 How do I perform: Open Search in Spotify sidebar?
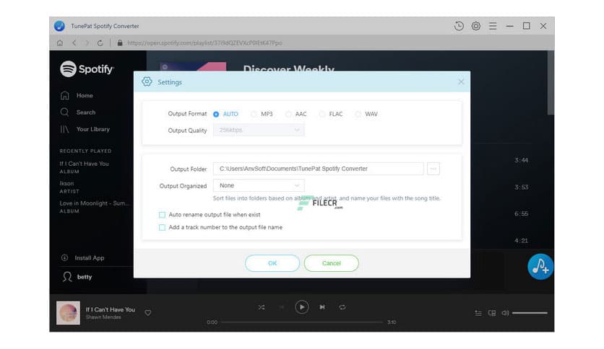pyautogui.click(x=78, y=112)
